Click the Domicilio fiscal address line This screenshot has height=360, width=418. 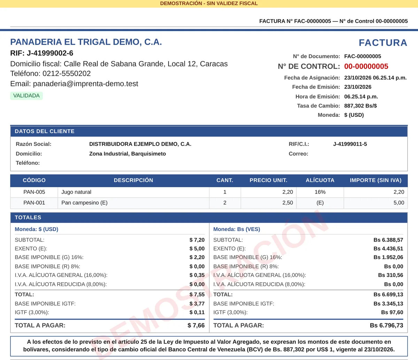pyautogui.click(x=119, y=64)
